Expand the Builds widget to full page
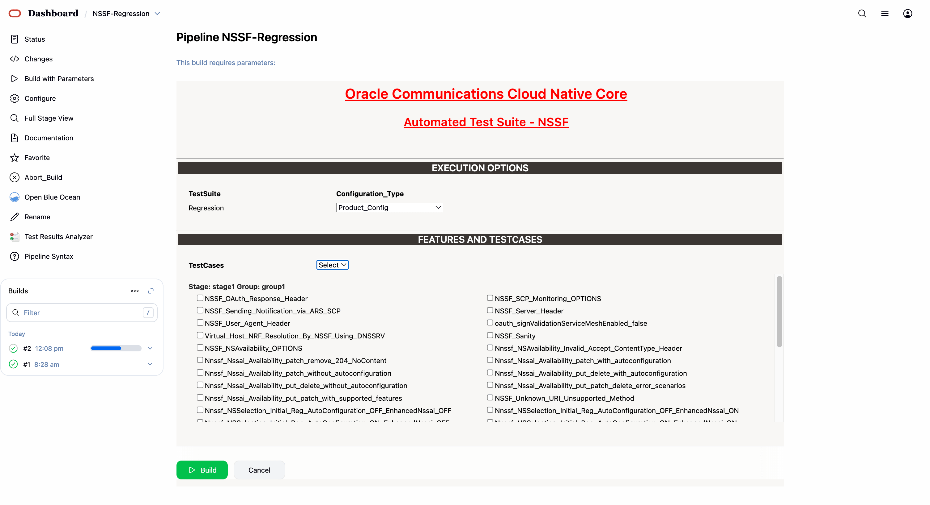930x505 pixels. coord(151,291)
